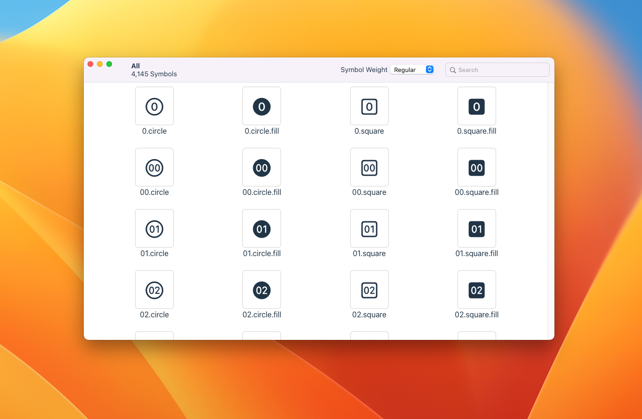Click the "0.square.fill" label text
642x419 pixels.
click(477, 131)
